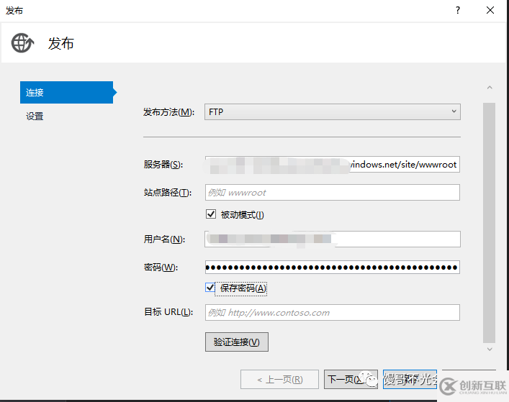The width and height of the screenshot is (509, 402).
Task: Open the 发布方法 FTP dropdown
Action: pos(333,112)
